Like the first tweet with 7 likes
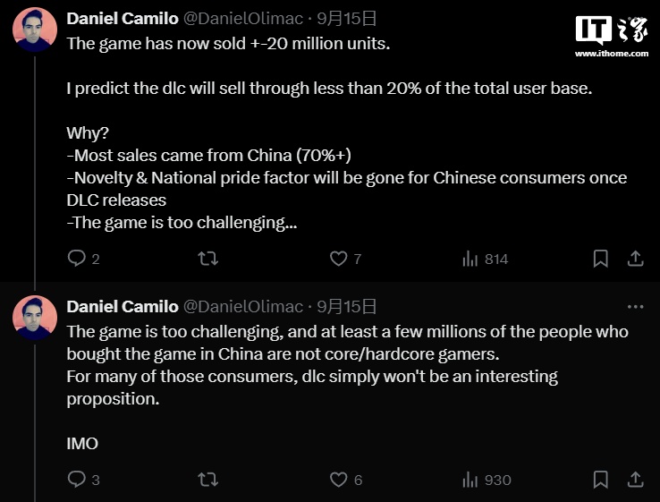 [x=345, y=259]
